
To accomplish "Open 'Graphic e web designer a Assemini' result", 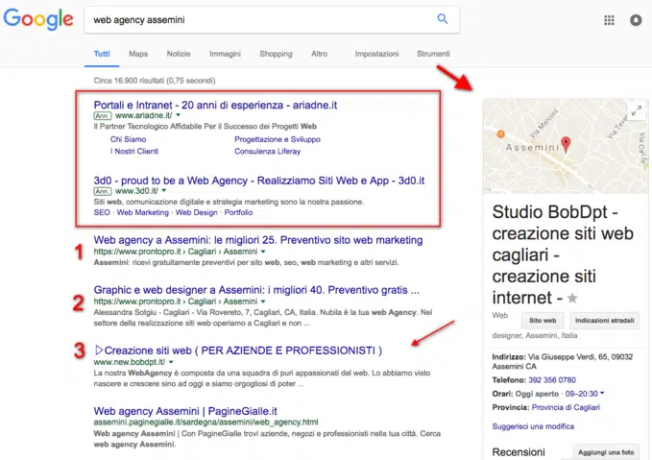I will (x=256, y=290).
